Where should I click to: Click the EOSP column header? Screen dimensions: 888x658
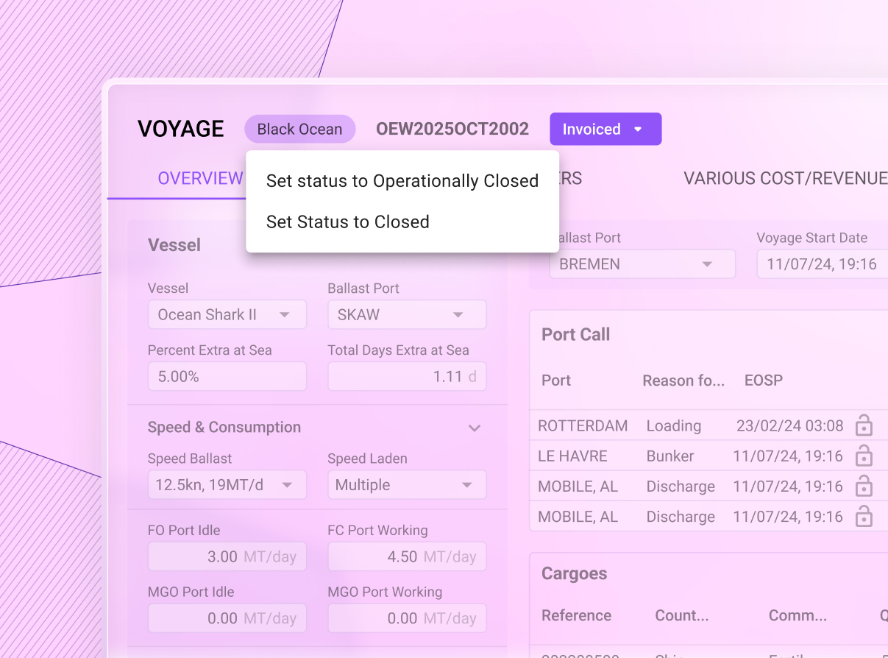point(764,381)
